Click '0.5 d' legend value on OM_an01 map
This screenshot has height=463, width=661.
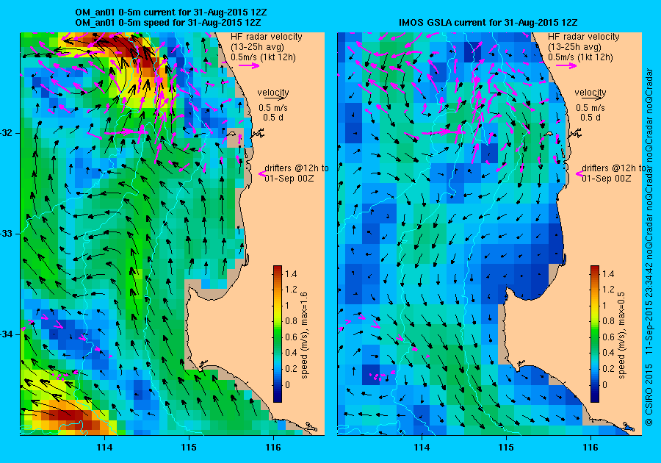pos(273,118)
